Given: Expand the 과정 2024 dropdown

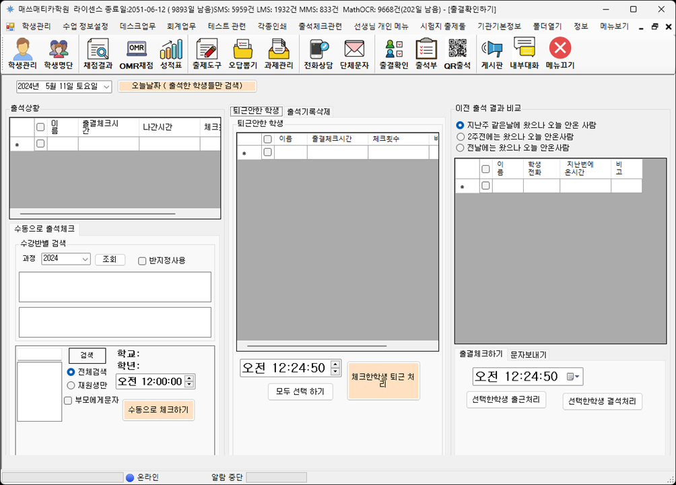Looking at the screenshot, I should [85, 259].
